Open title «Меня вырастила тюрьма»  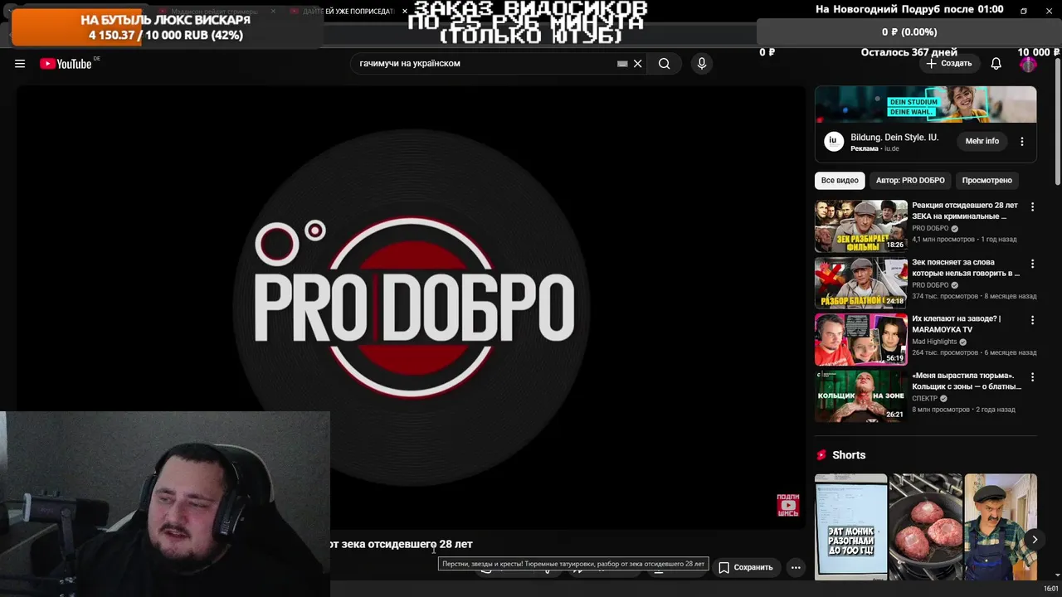pyautogui.click(x=967, y=381)
